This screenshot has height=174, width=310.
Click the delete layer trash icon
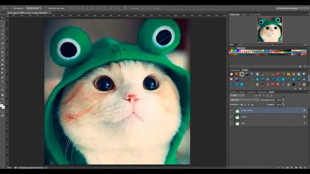[x=305, y=168]
